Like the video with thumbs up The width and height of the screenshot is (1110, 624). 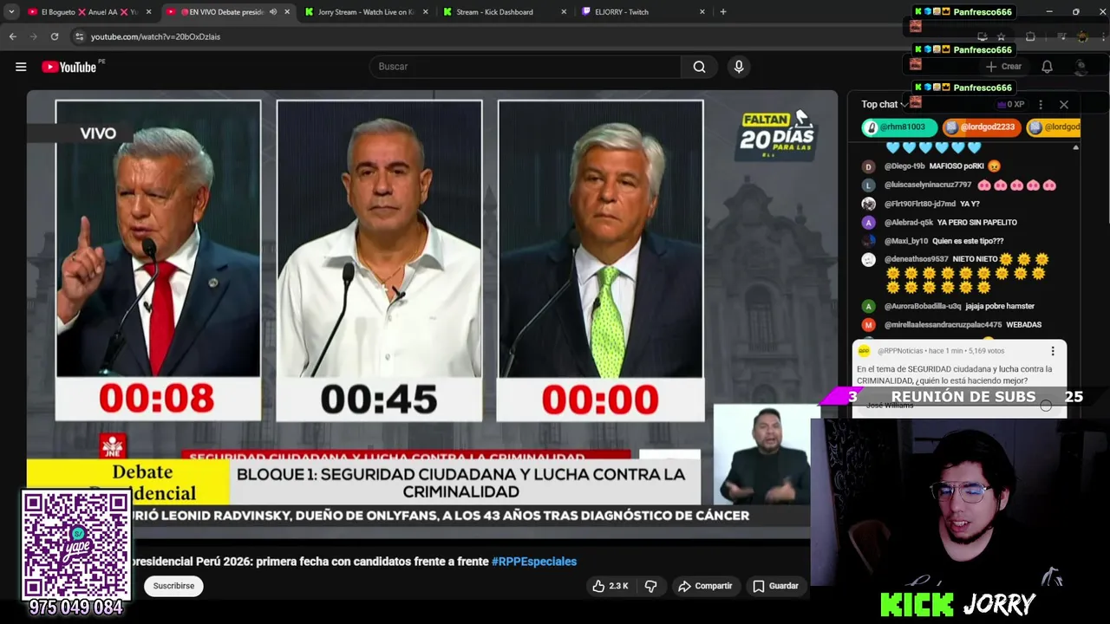tap(610, 586)
